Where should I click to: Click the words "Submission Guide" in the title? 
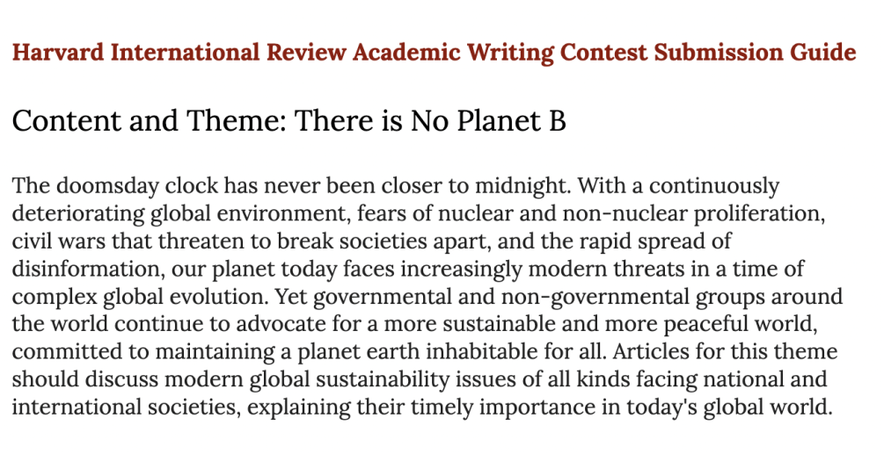coord(755,53)
